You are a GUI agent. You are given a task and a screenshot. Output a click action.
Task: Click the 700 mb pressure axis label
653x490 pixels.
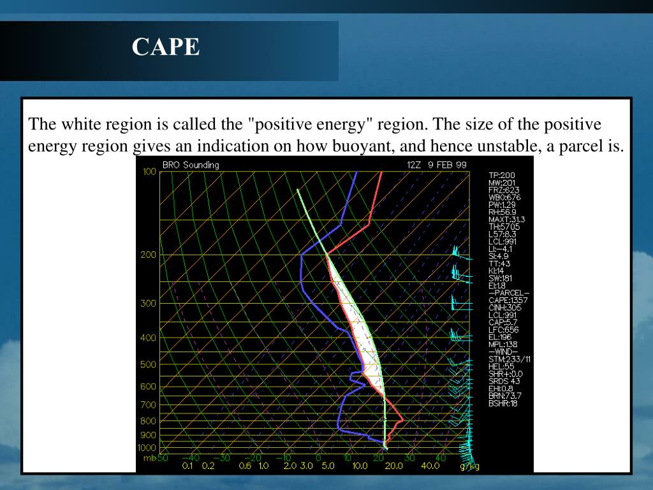point(148,405)
